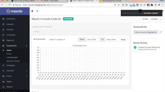Click the Reports line chart icon
The width and height of the screenshot is (165, 92).
click(3, 87)
